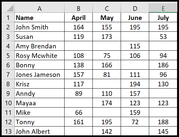Select the highlighted column E header
Viewport: 179px width, 137px height.
tap(163, 8)
